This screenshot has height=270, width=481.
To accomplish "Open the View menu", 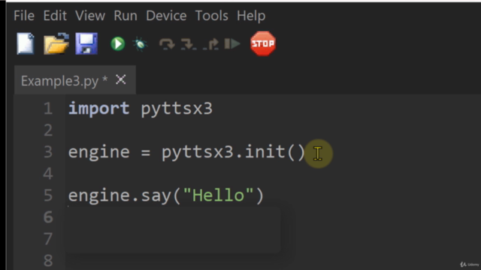I will (90, 16).
